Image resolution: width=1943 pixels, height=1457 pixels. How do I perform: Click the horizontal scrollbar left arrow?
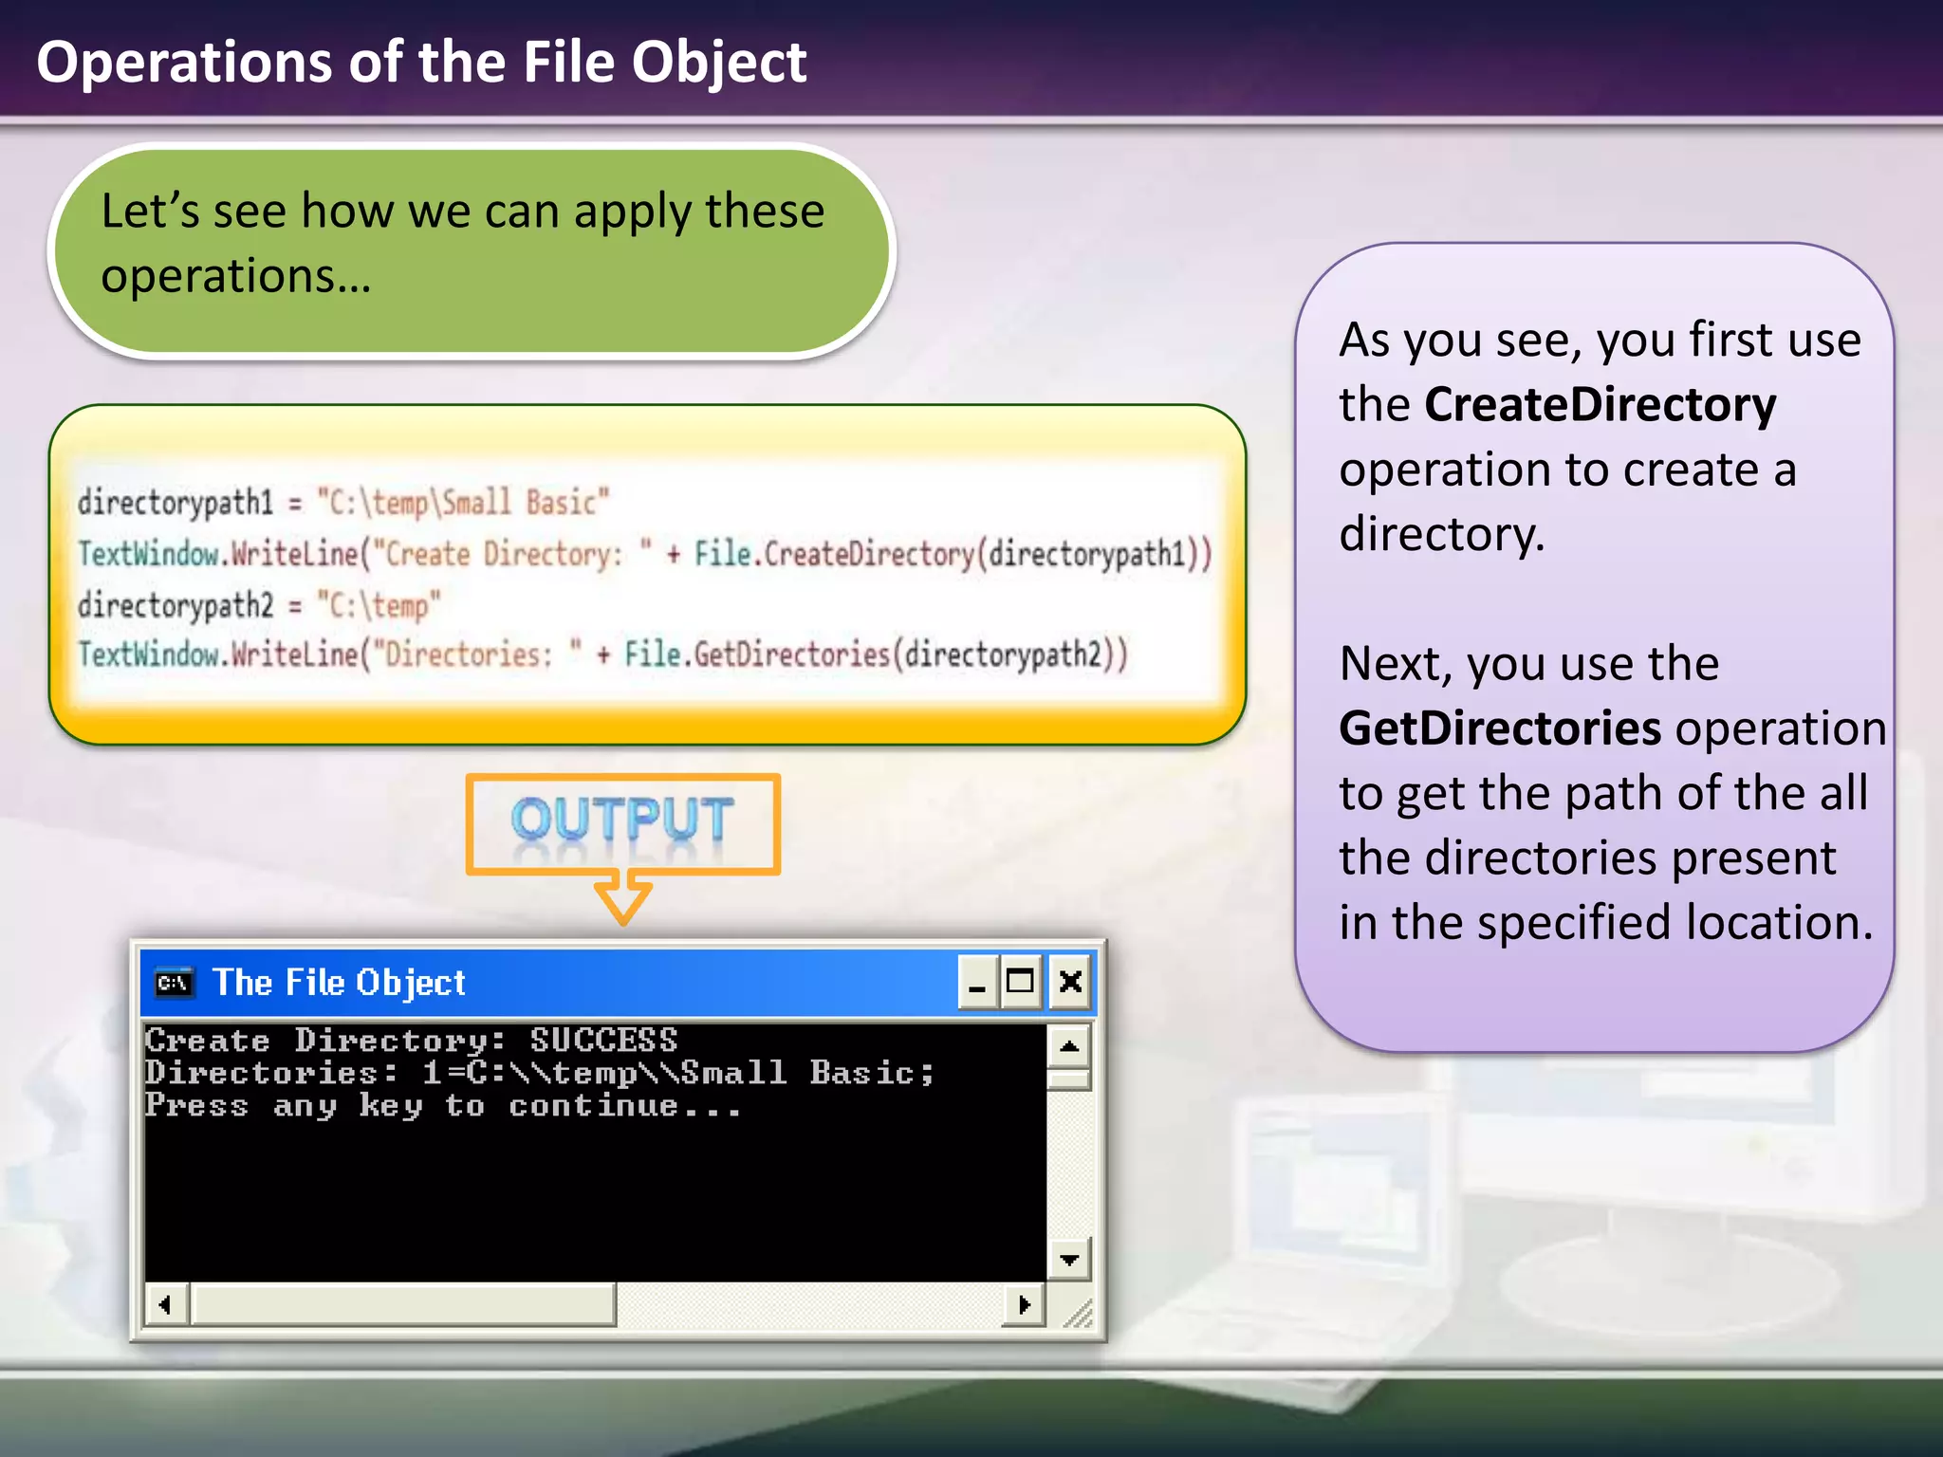[167, 1304]
